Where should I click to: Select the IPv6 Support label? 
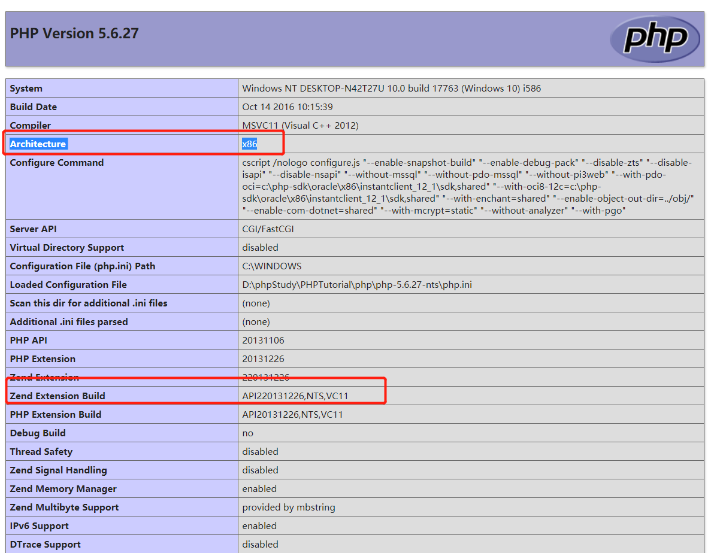point(40,526)
